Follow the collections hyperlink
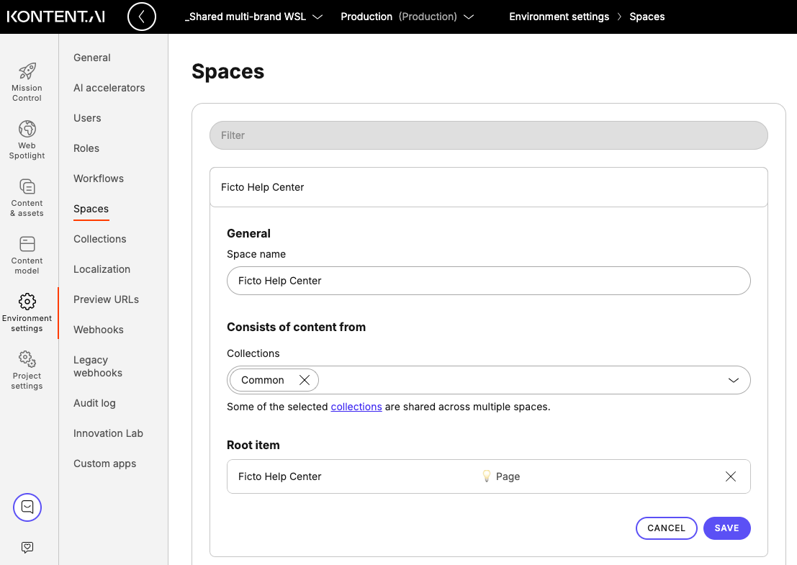The width and height of the screenshot is (797, 565). pos(356,407)
